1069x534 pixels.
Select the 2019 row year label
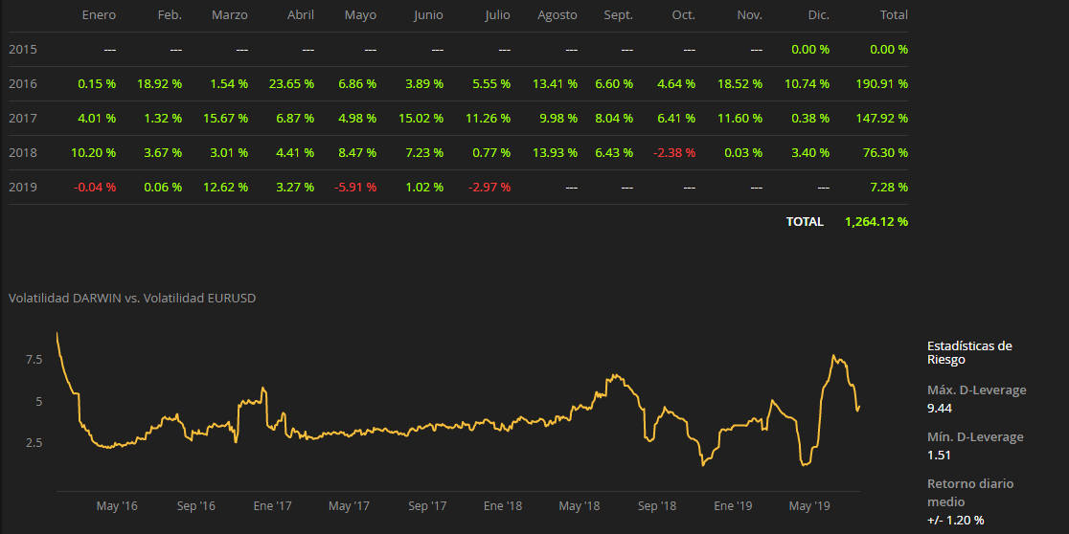22,188
